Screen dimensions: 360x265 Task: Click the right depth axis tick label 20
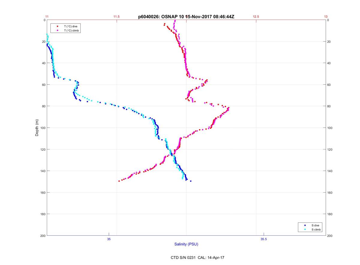pyautogui.click(x=329, y=42)
